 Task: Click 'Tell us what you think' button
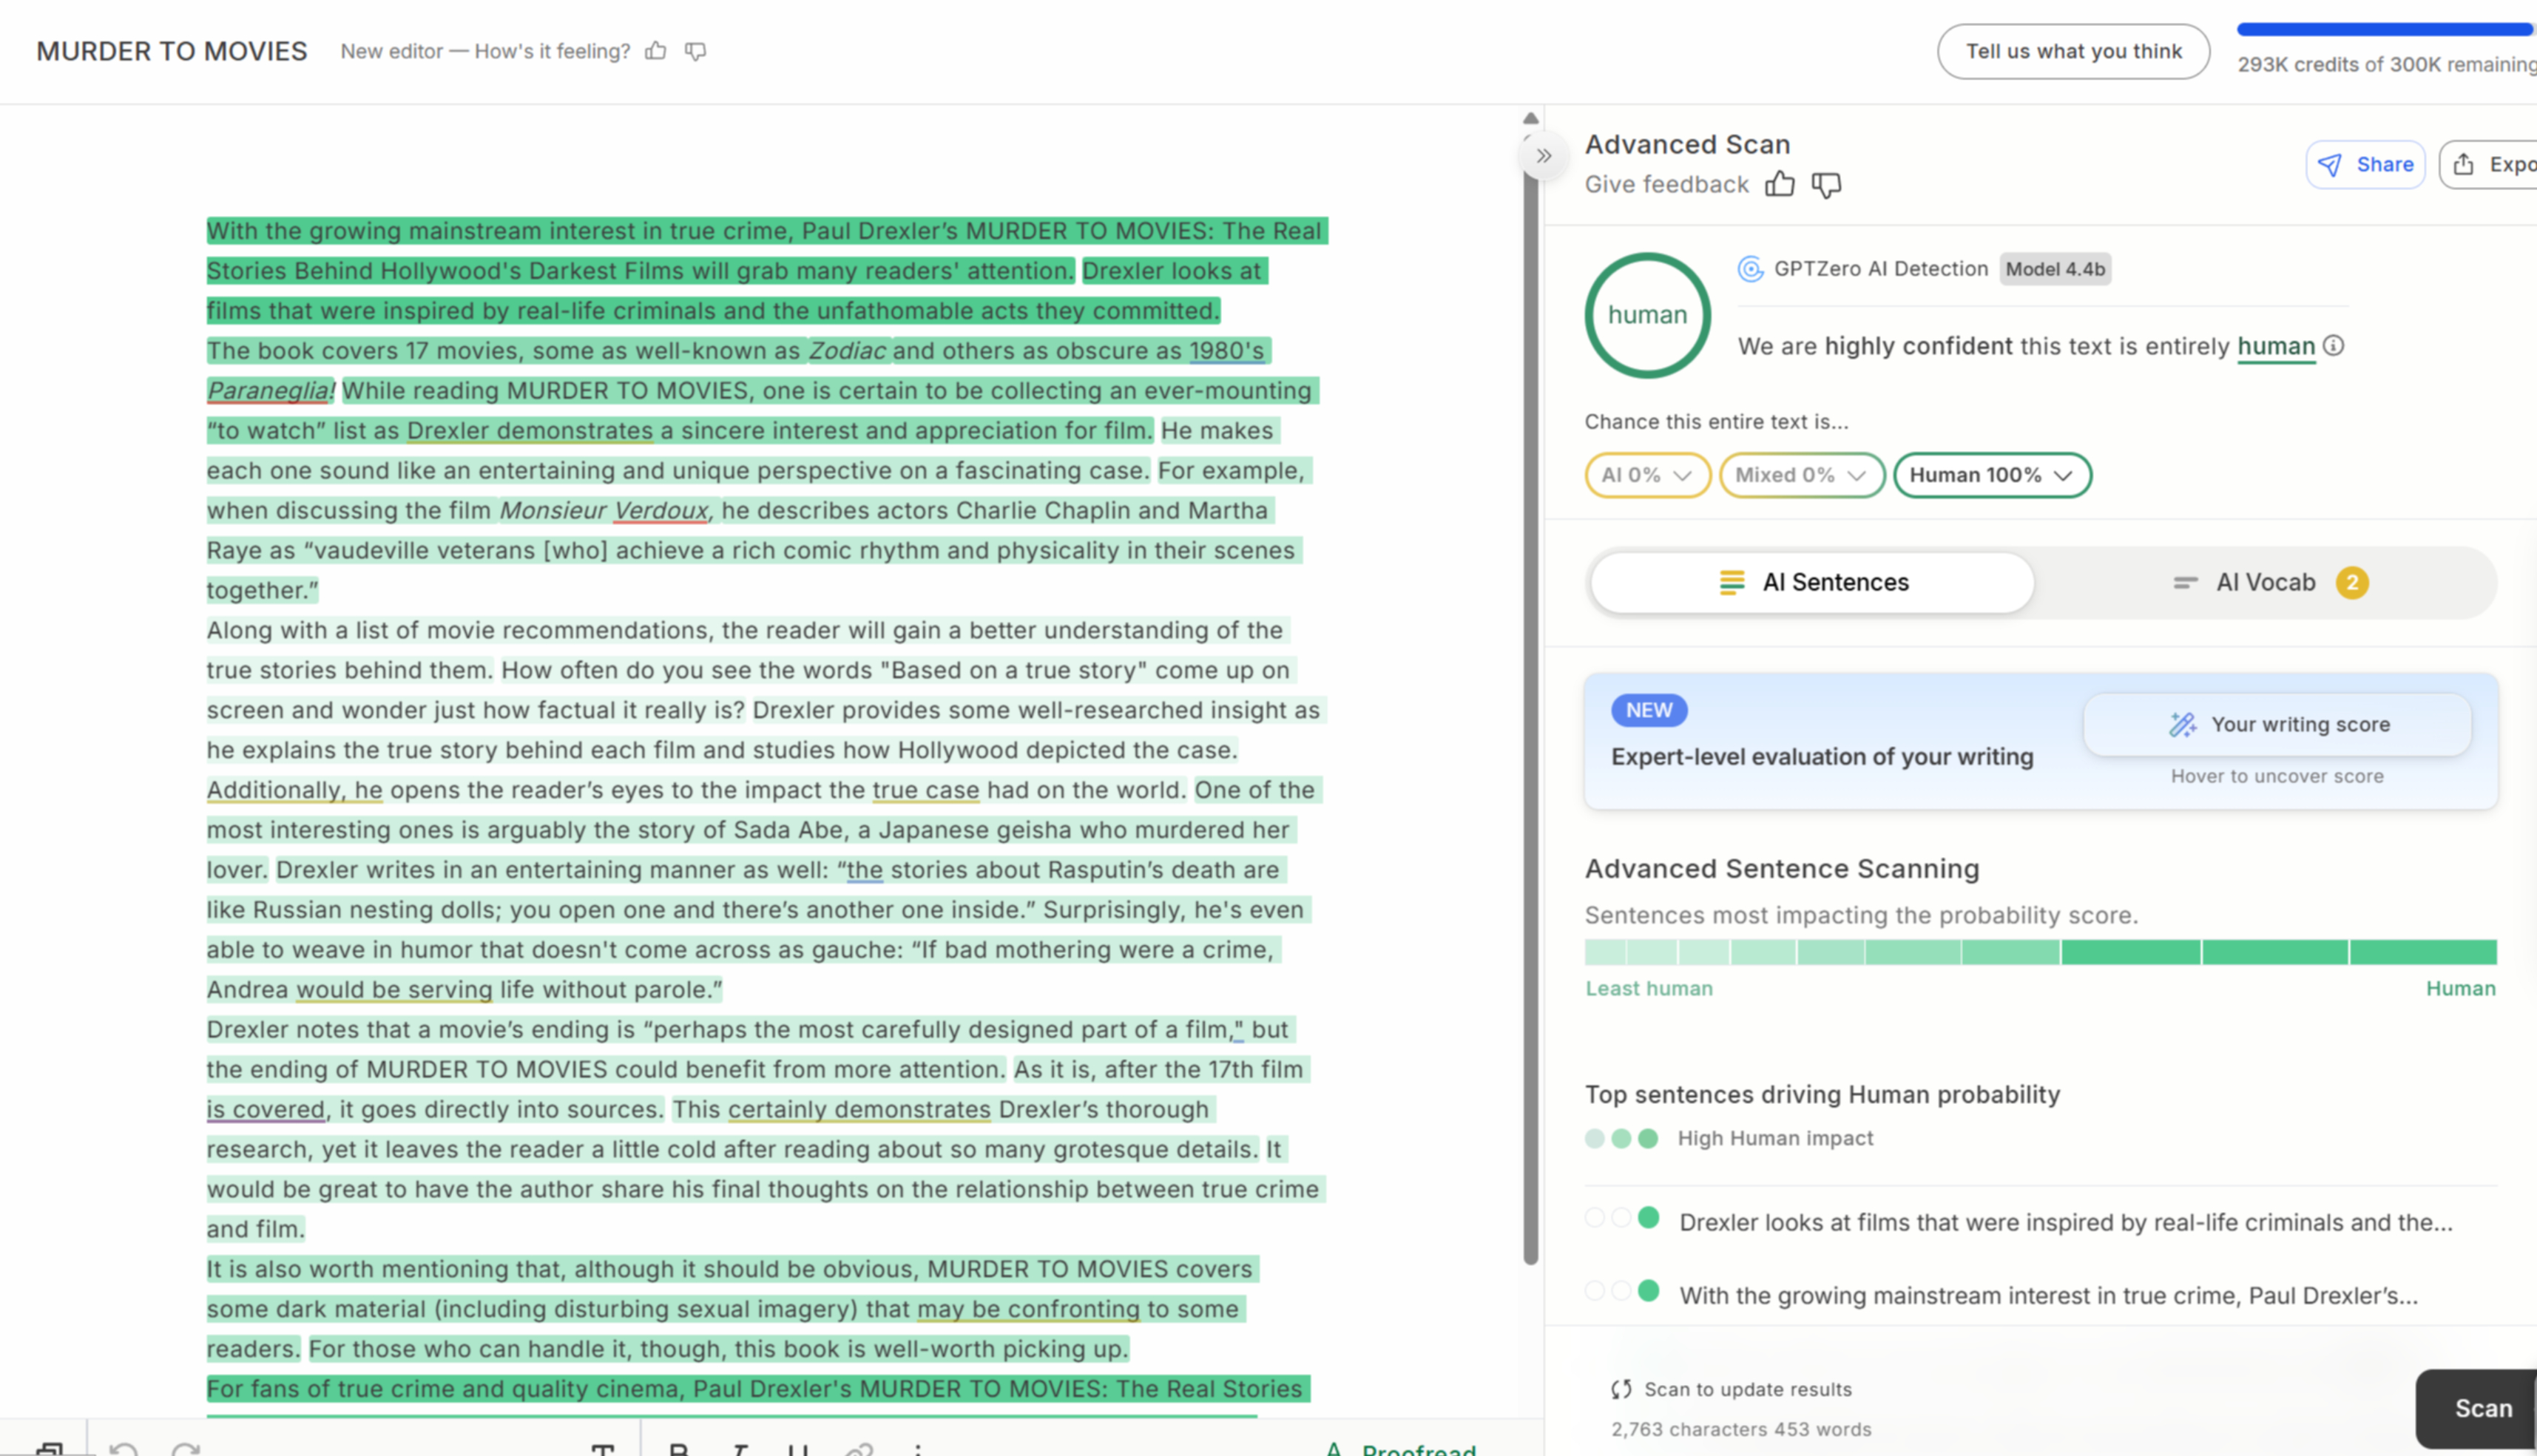pos(2073,51)
